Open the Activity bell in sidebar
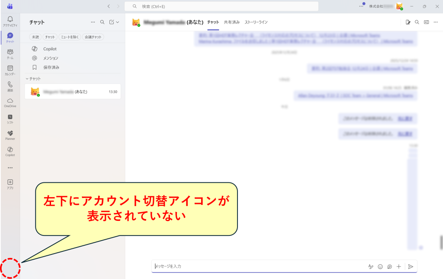Image resolution: width=443 pixels, height=279 pixels. click(10, 21)
